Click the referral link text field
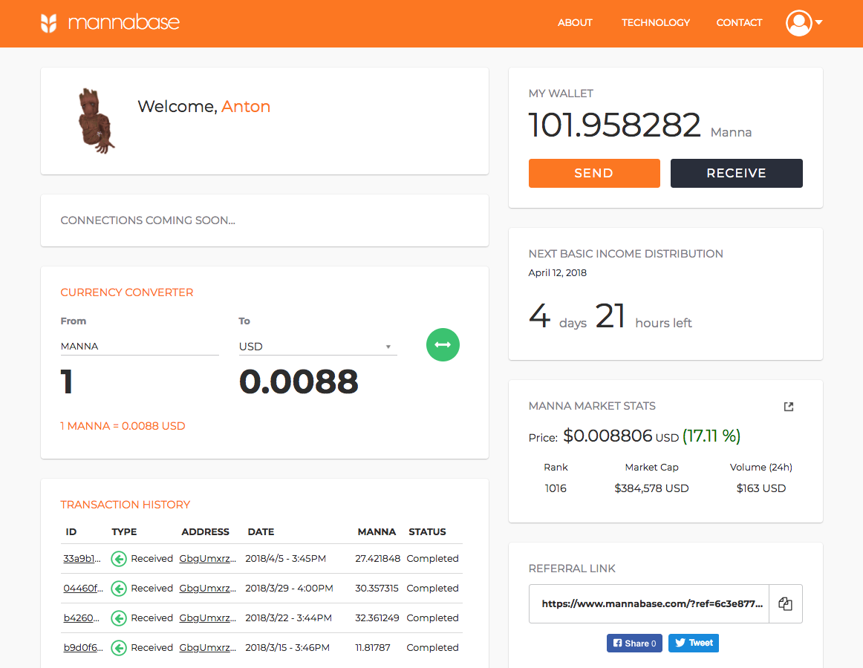Image resolution: width=863 pixels, height=668 pixels. [x=648, y=603]
